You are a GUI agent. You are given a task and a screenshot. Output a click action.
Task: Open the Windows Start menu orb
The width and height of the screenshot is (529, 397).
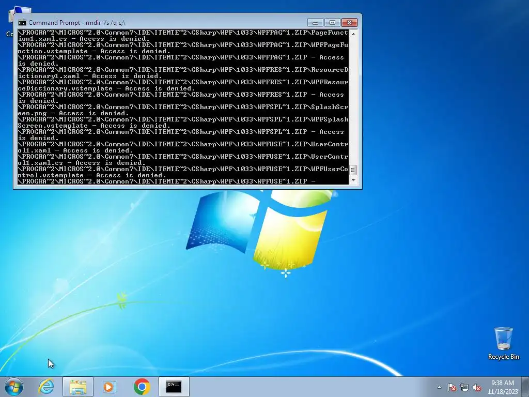[x=14, y=387]
